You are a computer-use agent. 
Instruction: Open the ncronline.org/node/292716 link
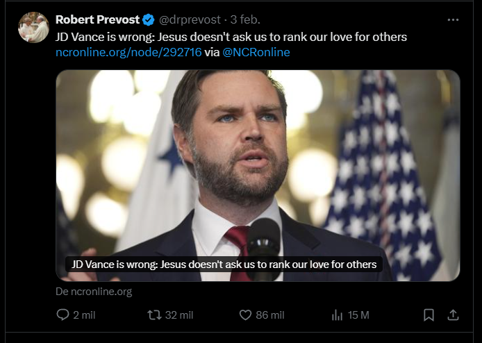[x=128, y=51]
